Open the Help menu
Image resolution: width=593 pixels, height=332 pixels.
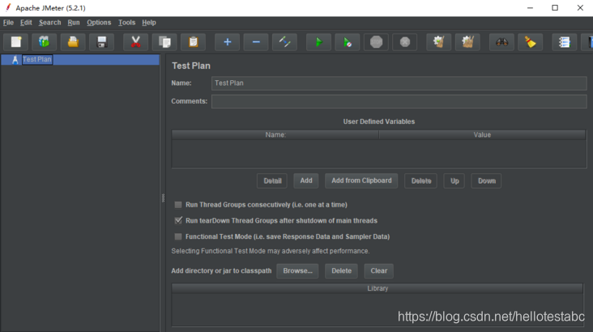[x=149, y=23]
